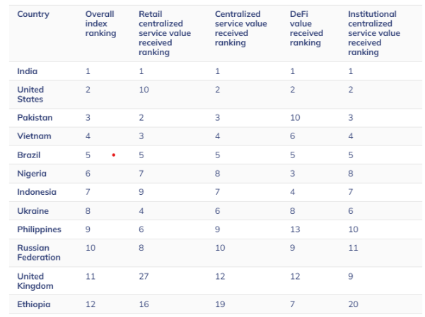Viewport: 425px width, 317px height.
Task: Select the United Kingdom country name
Action: (34, 281)
